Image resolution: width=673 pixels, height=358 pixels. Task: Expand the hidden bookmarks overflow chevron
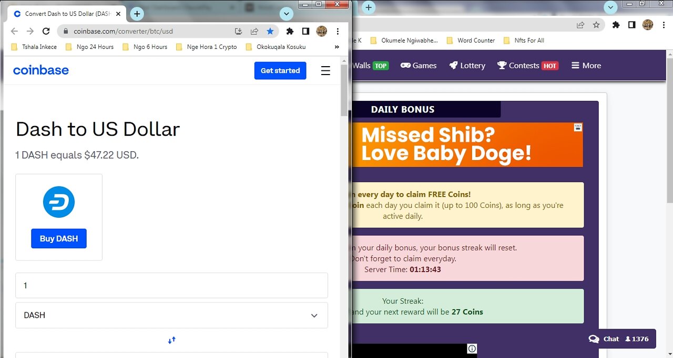[337, 47]
